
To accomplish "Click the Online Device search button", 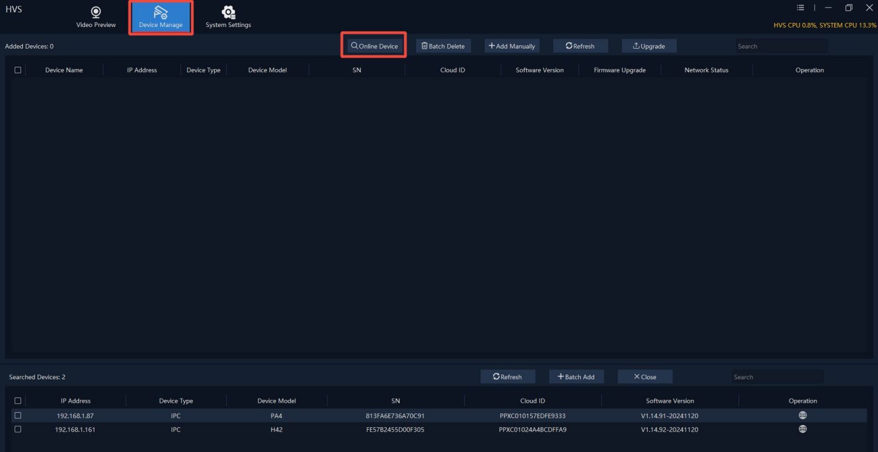I will click(x=375, y=46).
